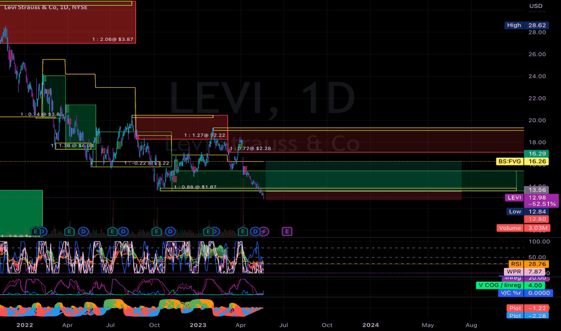Click the gray 13.56 price label
561x331 pixels.
click(537, 190)
